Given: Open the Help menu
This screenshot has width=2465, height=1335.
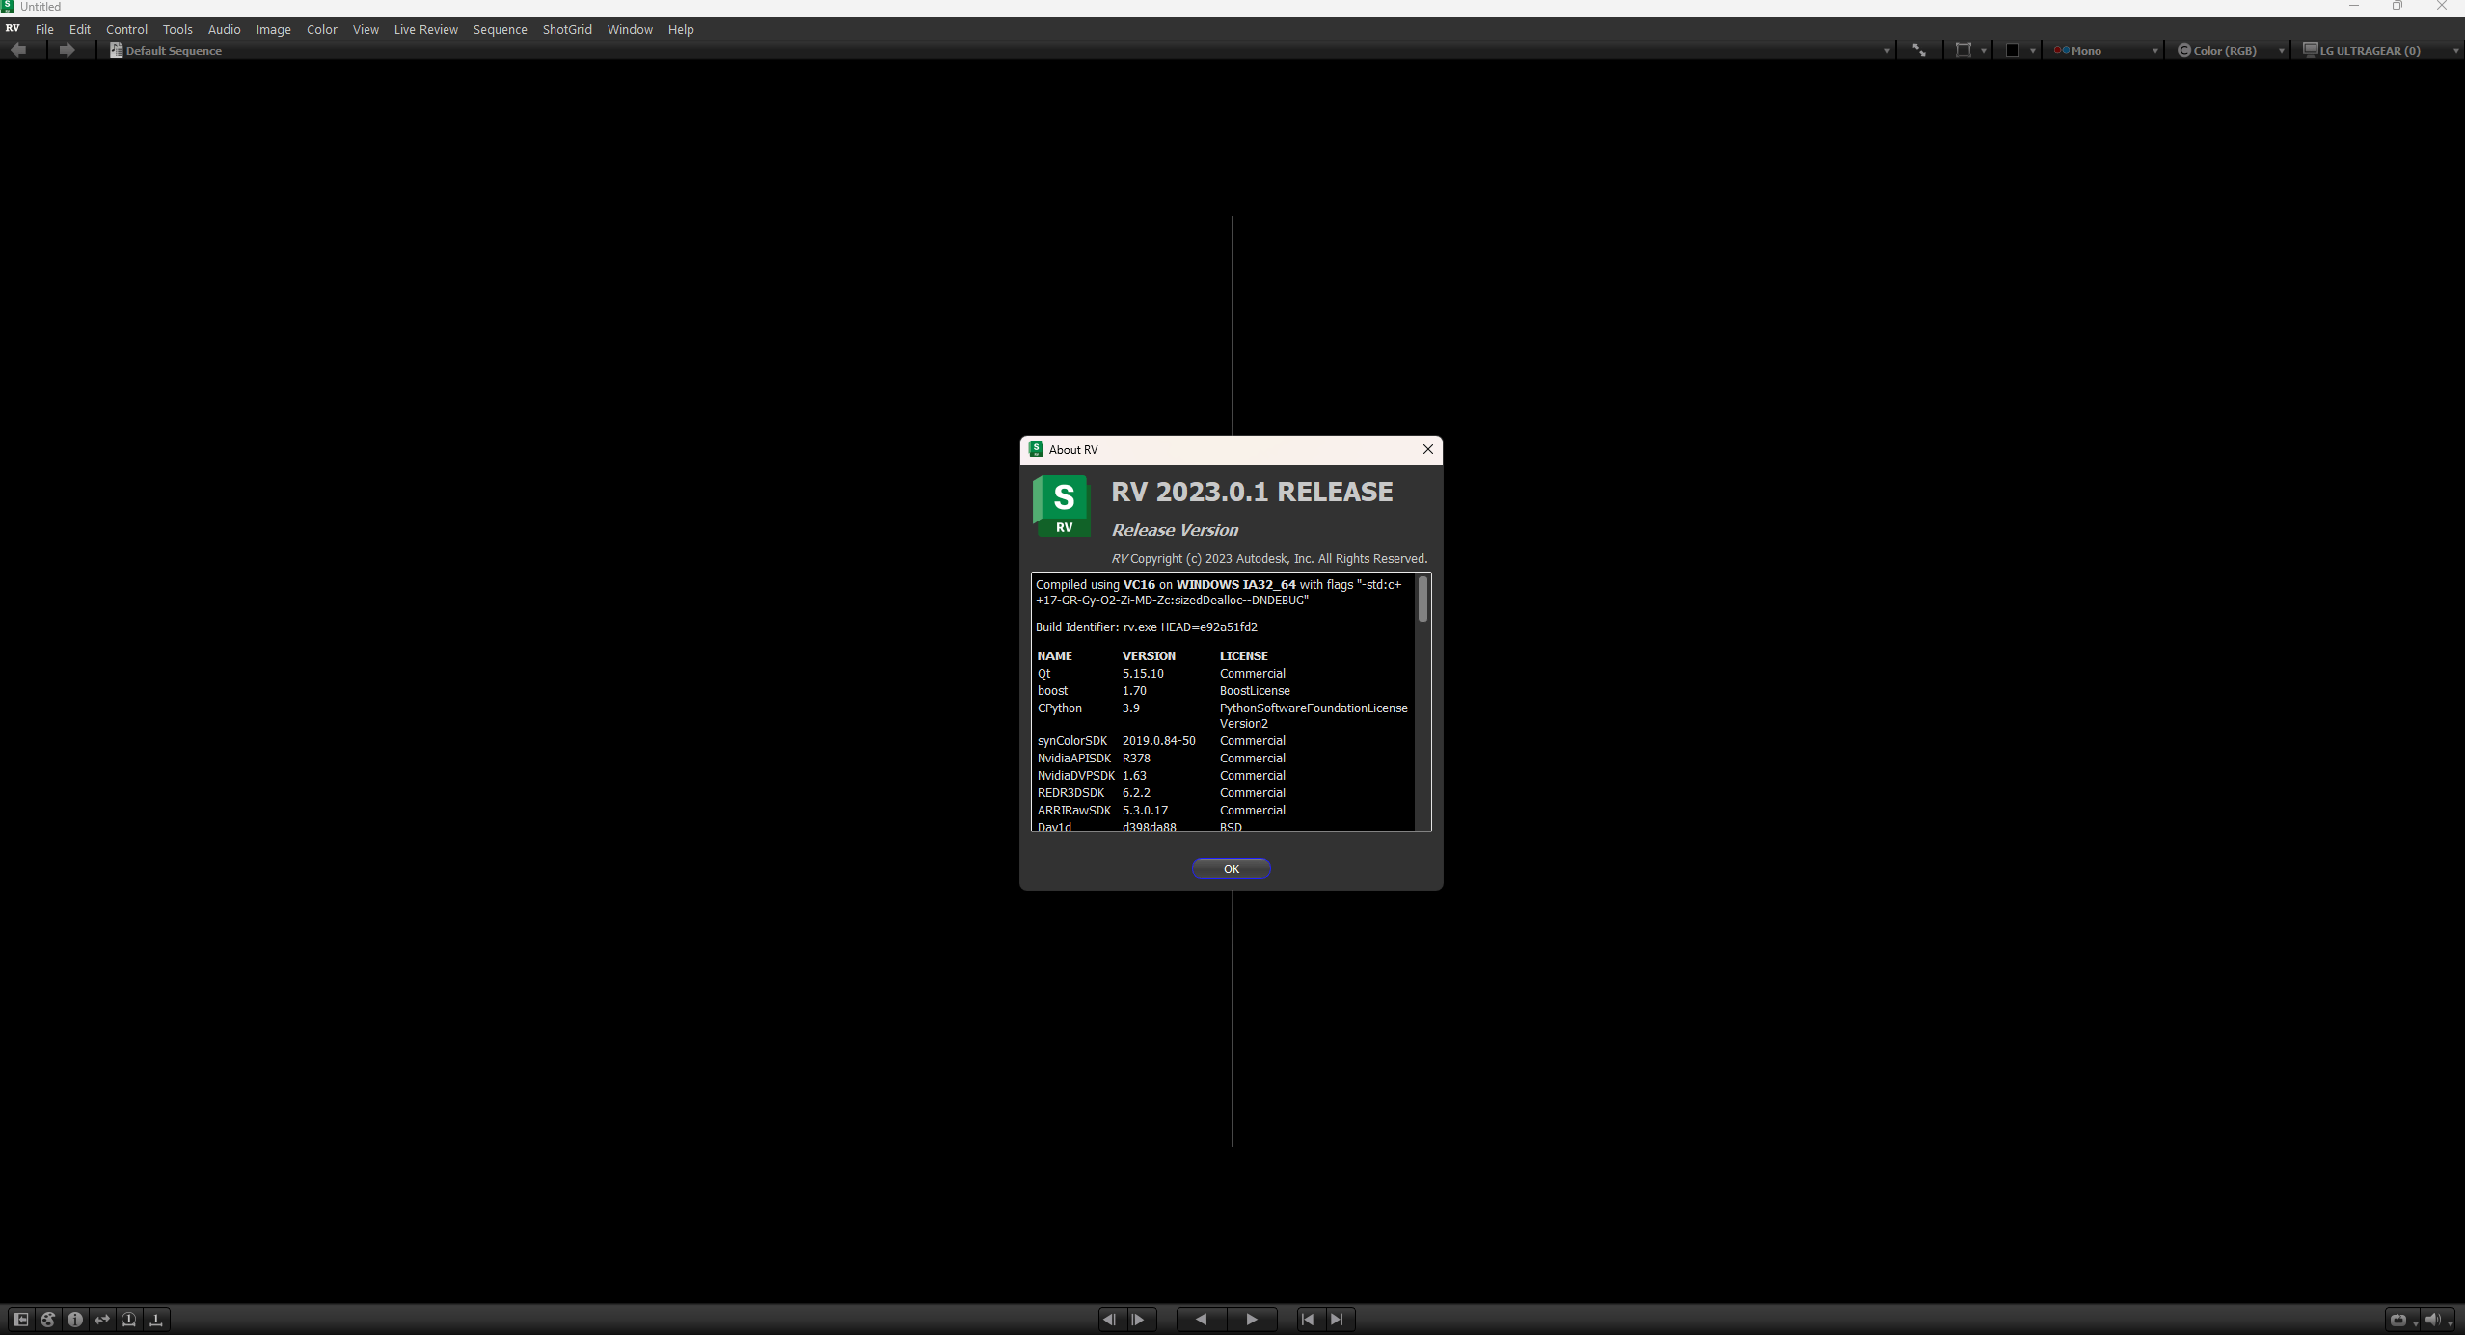Looking at the screenshot, I should (x=681, y=29).
